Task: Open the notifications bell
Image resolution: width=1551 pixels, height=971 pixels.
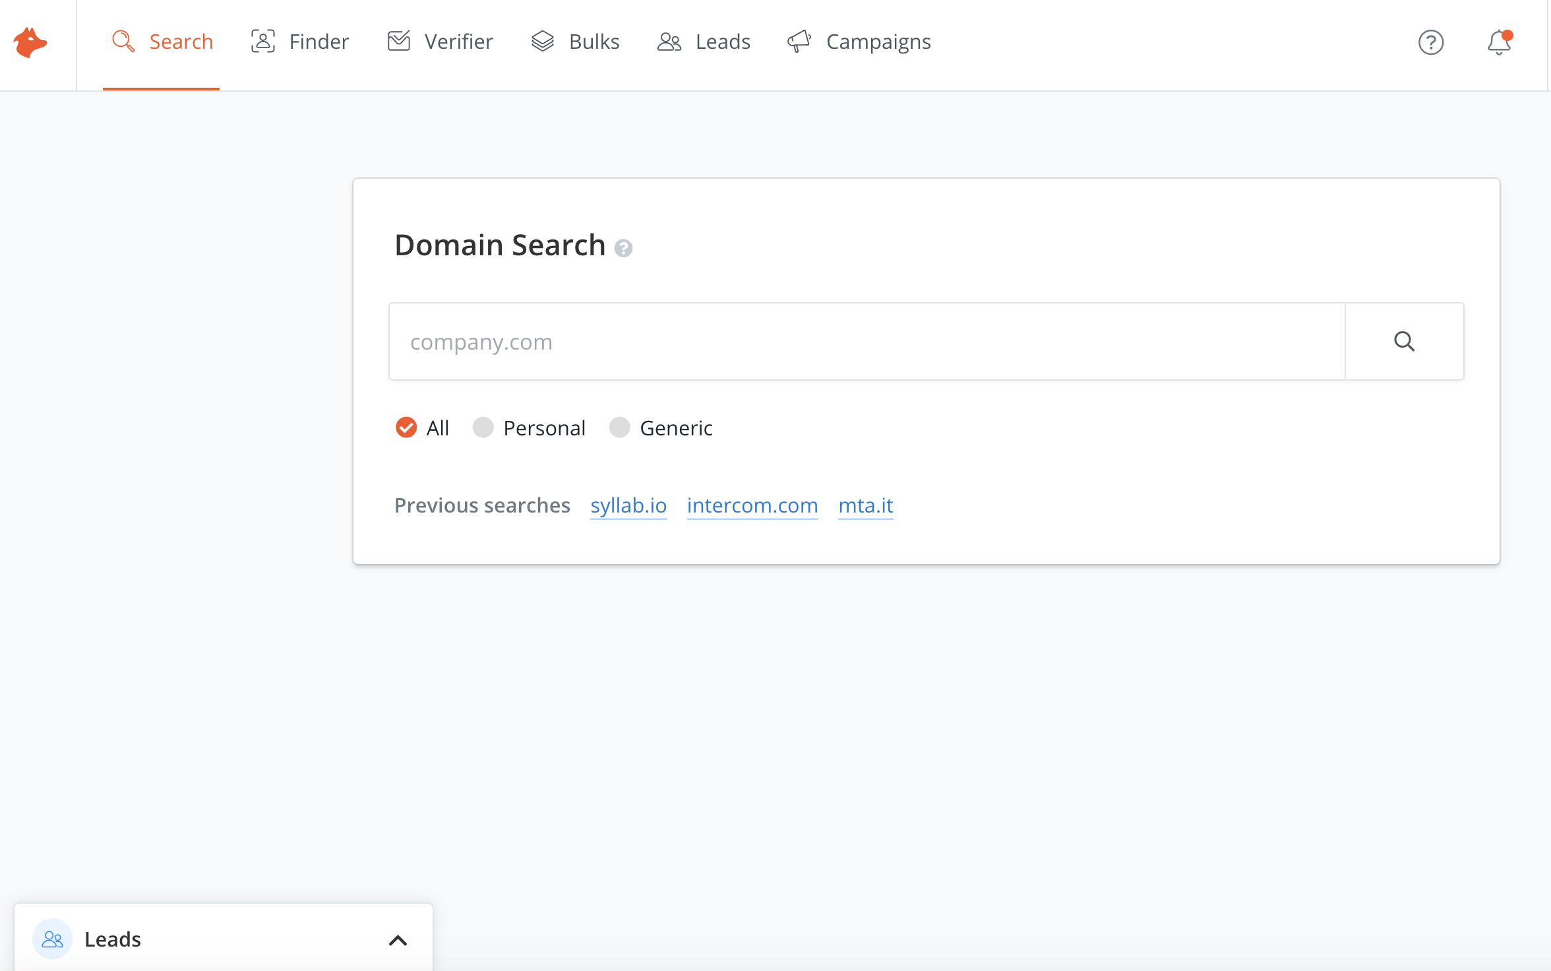Action: click(x=1498, y=43)
